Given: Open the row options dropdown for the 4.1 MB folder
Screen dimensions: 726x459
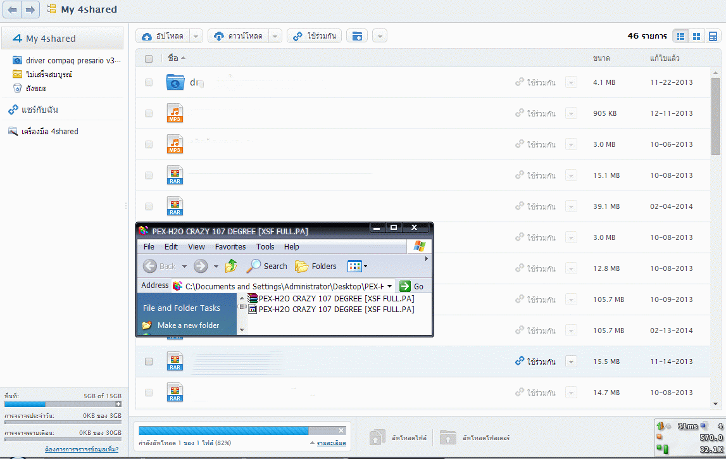Looking at the screenshot, I should coord(571,82).
